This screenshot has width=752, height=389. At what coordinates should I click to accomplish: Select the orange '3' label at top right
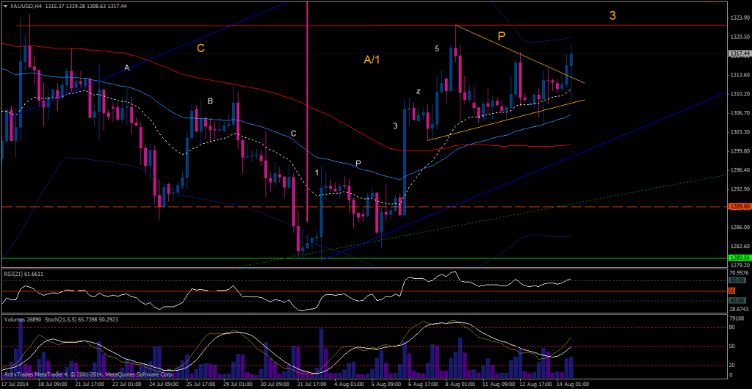[612, 15]
